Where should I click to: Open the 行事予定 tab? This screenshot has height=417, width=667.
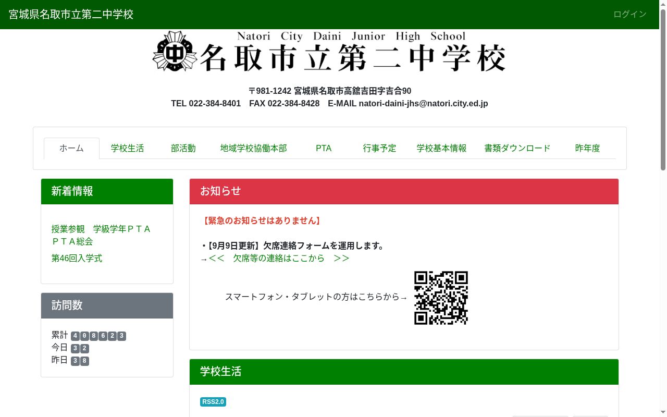click(x=380, y=148)
